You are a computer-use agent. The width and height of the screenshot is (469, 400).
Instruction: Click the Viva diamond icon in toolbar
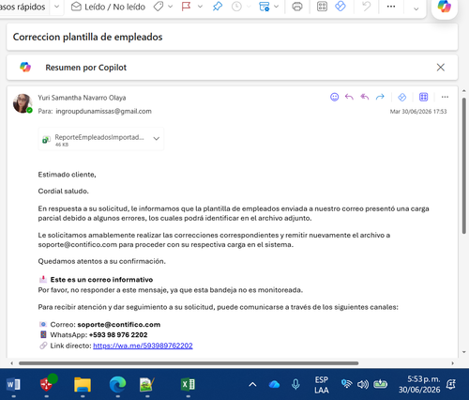(x=340, y=7)
